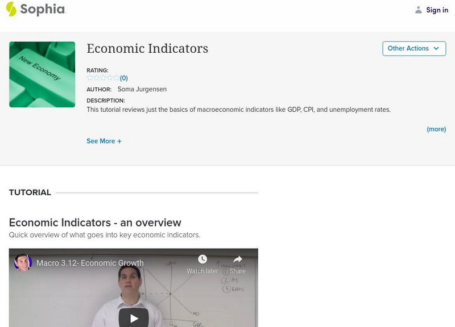Click the Share arrow icon on video
Viewport: 455px width, 327px height.
(x=238, y=260)
